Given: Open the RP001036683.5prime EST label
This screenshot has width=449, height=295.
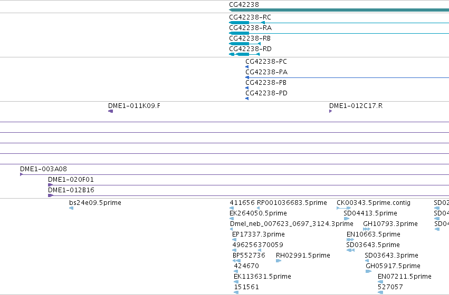Looking at the screenshot, I should click(292, 203).
